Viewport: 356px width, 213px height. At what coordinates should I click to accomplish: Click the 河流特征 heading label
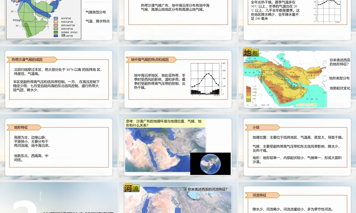point(259,195)
